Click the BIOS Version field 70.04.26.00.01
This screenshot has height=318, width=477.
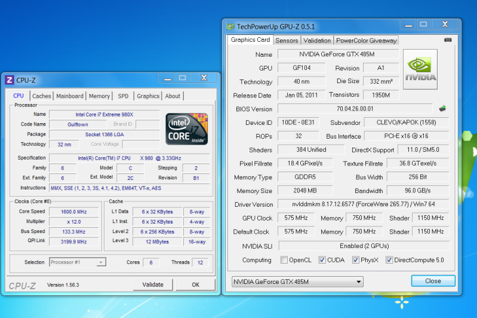(x=355, y=109)
